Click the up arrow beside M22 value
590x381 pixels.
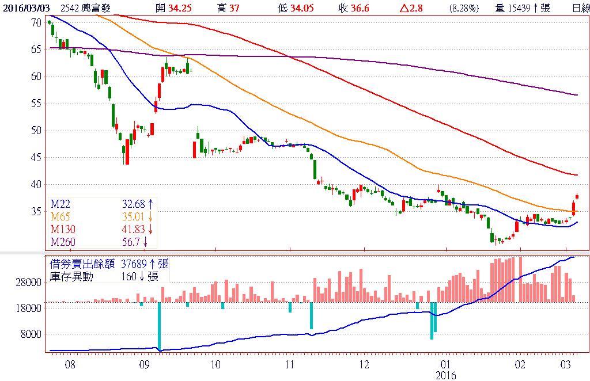coord(150,203)
